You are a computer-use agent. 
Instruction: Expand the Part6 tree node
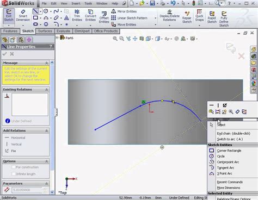pyautogui.click(x=57, y=37)
